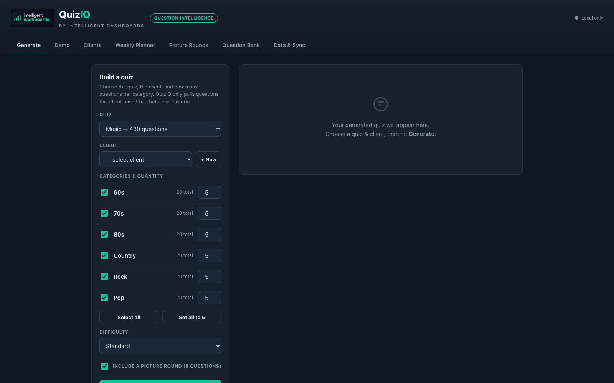614x383 pixels.
Task: Click the empty quiz placeholder icon
Action: tap(381, 104)
